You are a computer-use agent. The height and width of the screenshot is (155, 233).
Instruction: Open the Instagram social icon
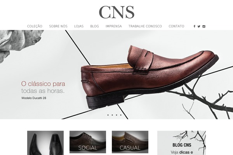pos(204,26)
